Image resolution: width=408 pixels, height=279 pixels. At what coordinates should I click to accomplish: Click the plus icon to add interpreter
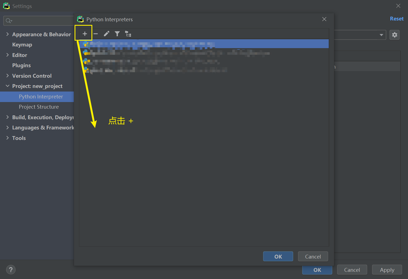click(85, 34)
